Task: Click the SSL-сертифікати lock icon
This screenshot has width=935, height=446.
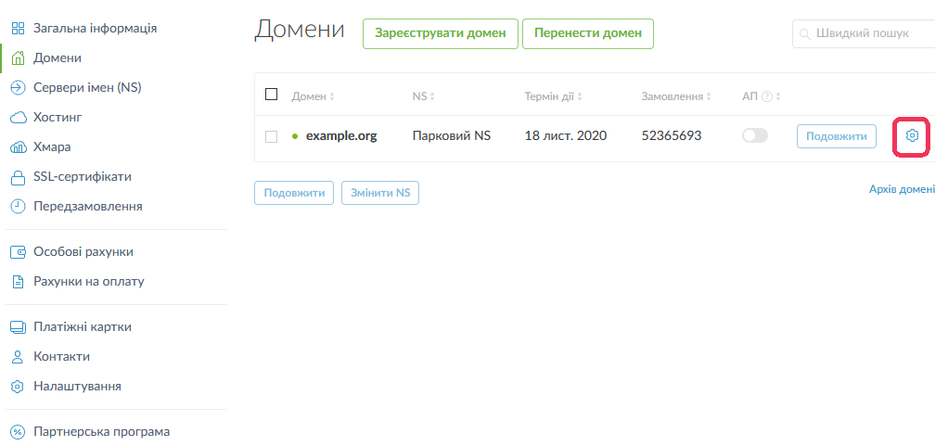Action: point(18,177)
